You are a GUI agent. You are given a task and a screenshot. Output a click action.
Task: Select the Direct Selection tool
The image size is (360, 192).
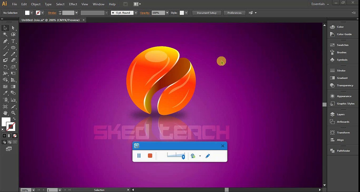[x=13, y=28]
